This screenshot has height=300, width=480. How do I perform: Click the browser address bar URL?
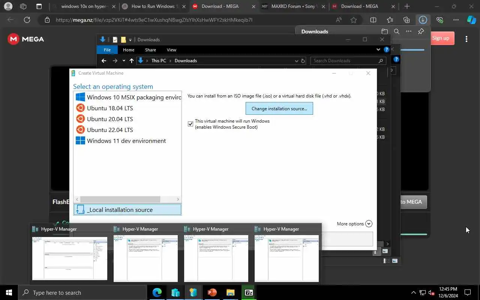pos(154,20)
